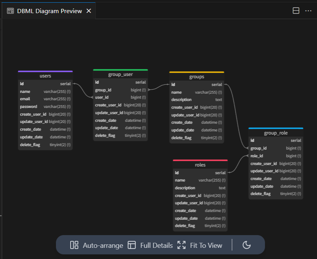317x259 pixels.
Task: Close the DBML Diagram Preview tab
Action: point(89,11)
